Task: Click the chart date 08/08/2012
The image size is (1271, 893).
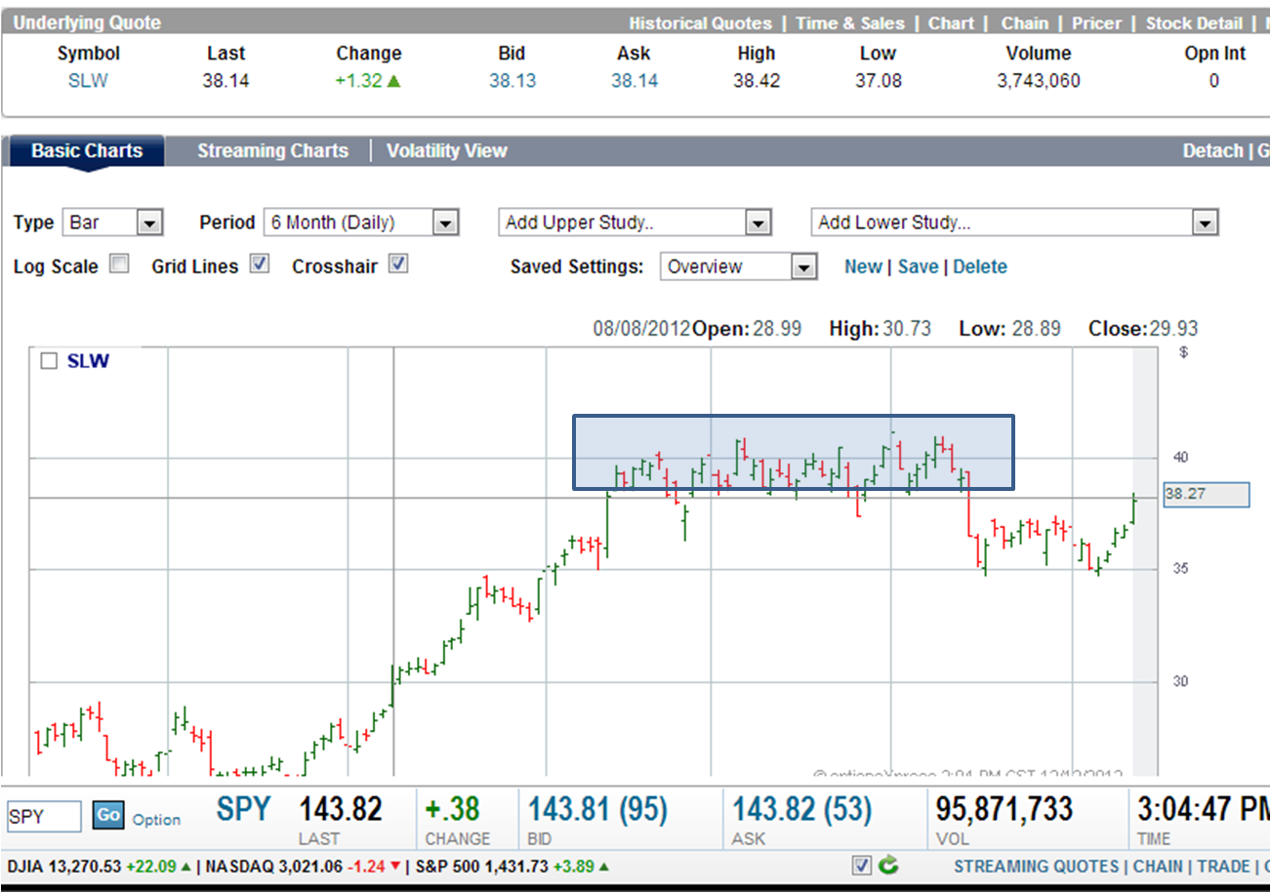Action: [641, 329]
